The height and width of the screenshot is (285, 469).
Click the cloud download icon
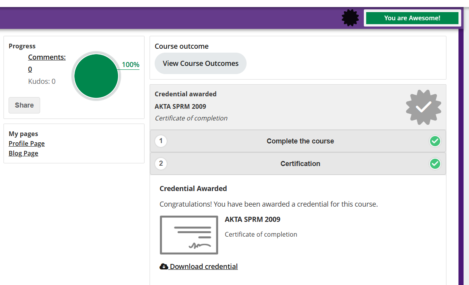pos(164,267)
